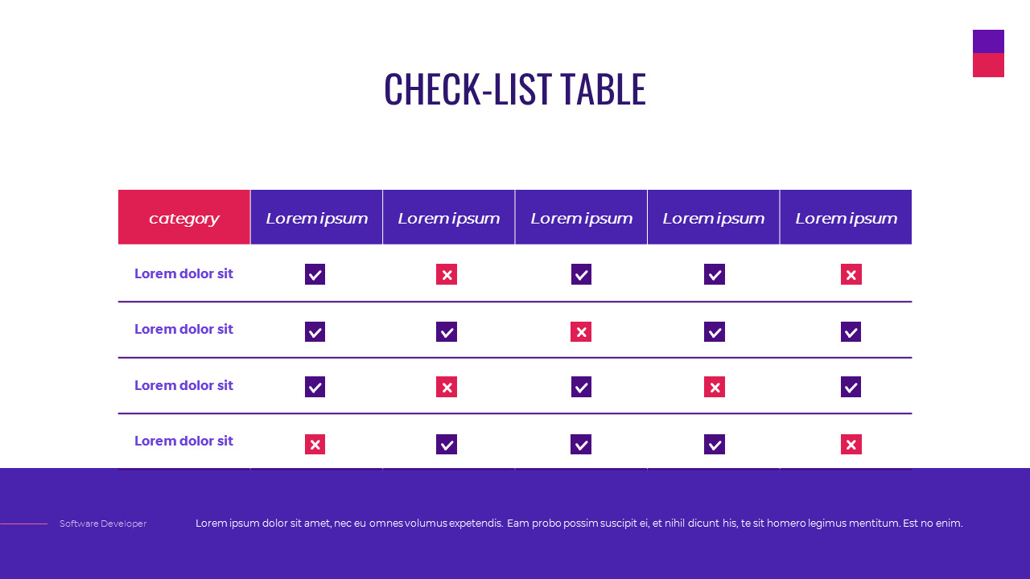Select the red 'category' header cell
Viewport: 1030px width, 579px height.
click(x=184, y=217)
